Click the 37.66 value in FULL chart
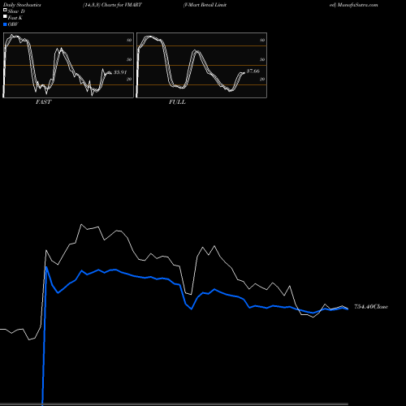Viewport: 406px width, 406px height. click(x=253, y=71)
